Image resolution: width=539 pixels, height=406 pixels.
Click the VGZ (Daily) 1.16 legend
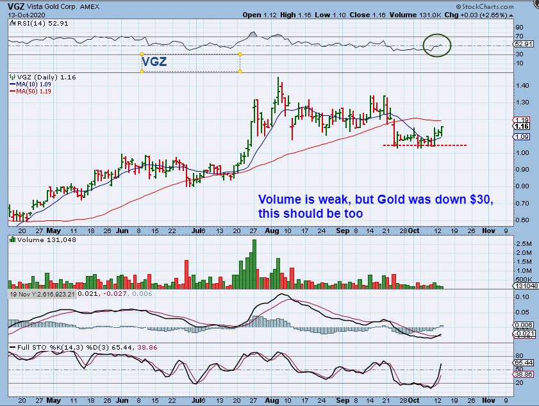pos(46,77)
